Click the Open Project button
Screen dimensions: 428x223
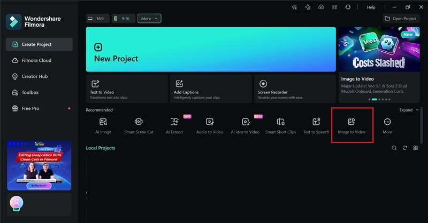pyautogui.click(x=401, y=19)
